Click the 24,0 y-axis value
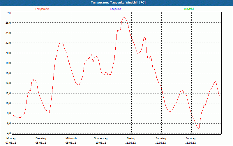This screenshot has height=146, width=233. coord(8,33)
